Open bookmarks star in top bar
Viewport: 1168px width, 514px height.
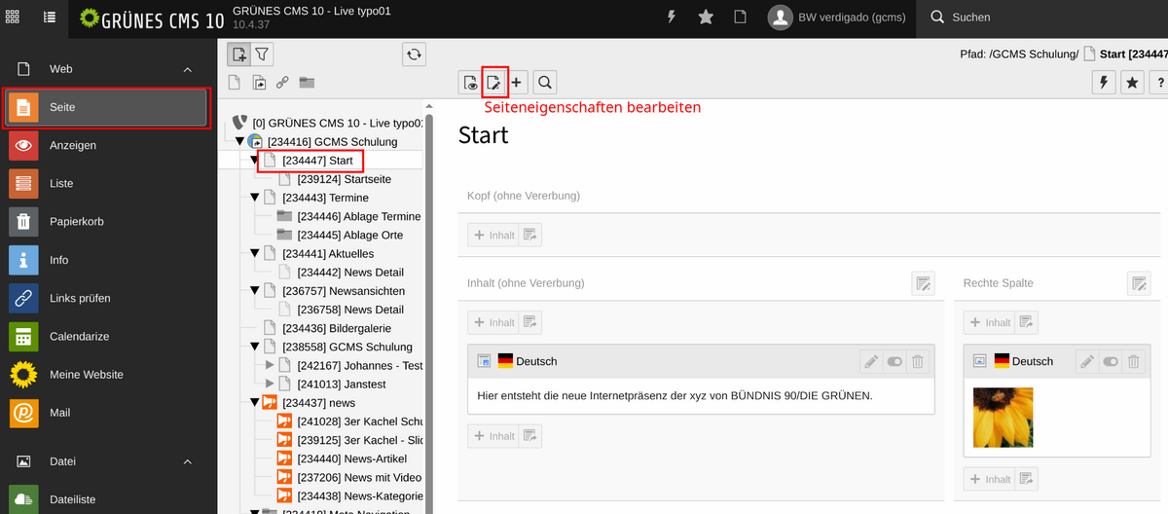(x=706, y=17)
